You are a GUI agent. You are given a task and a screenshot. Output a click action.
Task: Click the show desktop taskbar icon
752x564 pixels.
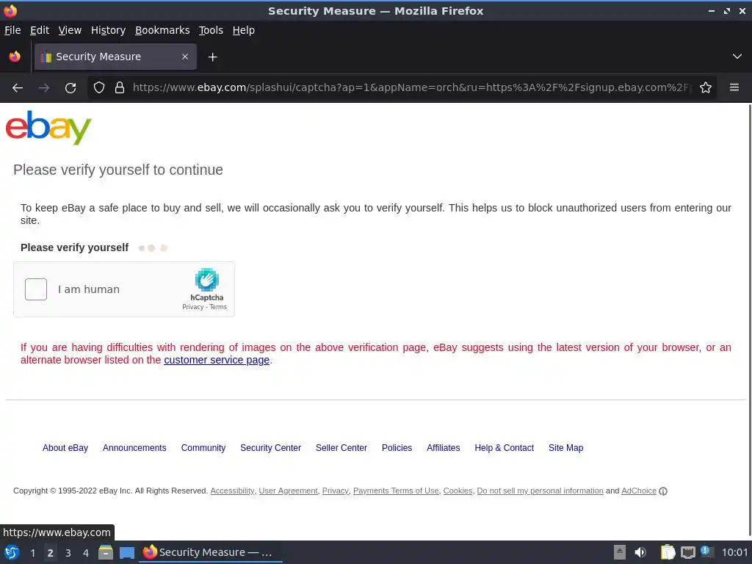[127, 552]
